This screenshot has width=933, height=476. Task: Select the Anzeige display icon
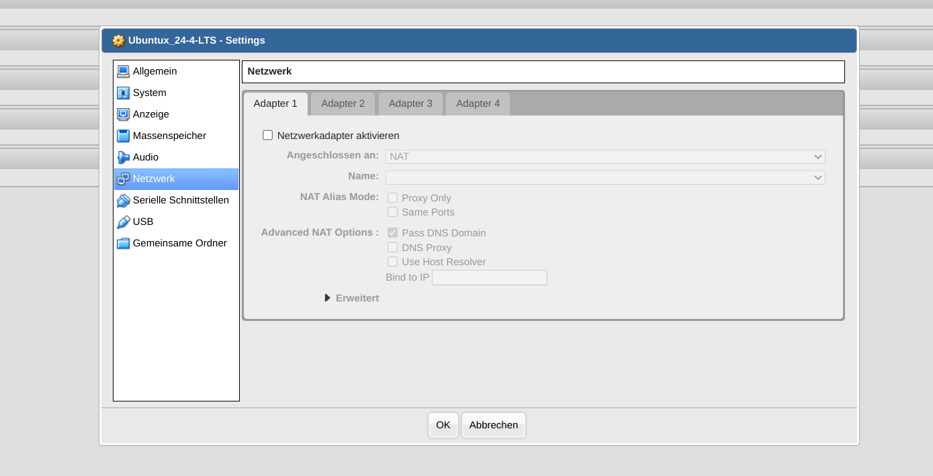123,114
